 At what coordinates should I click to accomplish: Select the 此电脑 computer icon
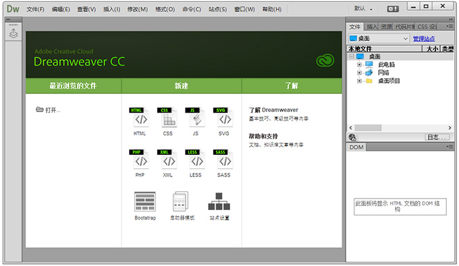click(x=369, y=65)
